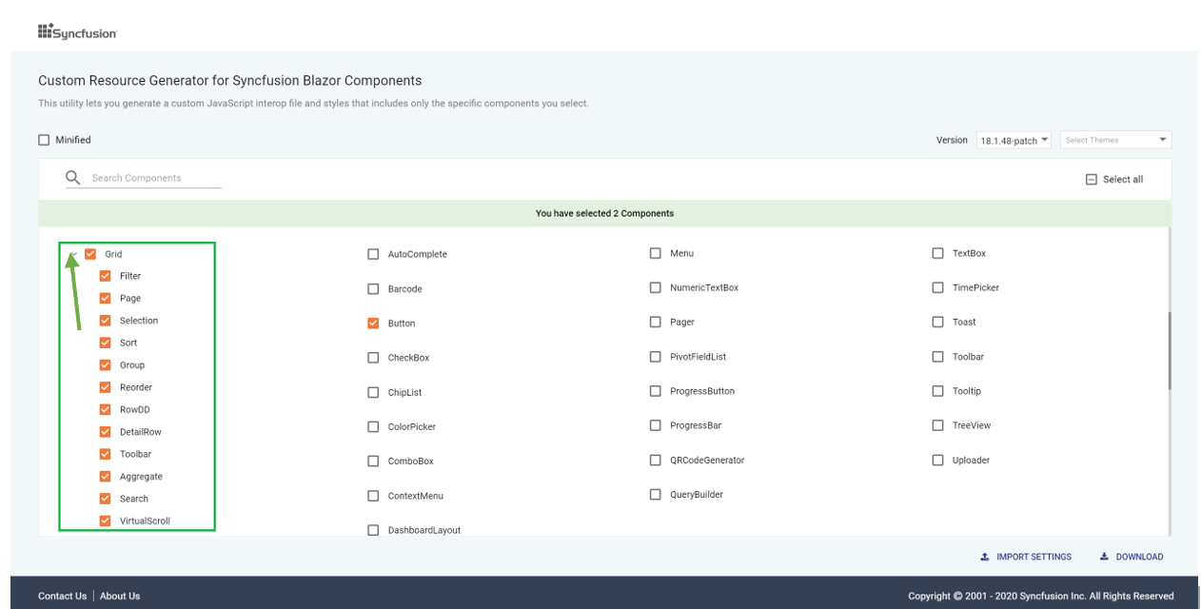This screenshot has width=1201, height=609.
Task: Check the TextBox component
Action: pos(938,253)
